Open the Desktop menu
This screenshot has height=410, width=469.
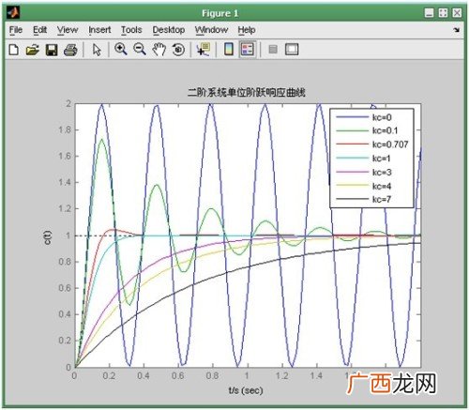(x=169, y=30)
